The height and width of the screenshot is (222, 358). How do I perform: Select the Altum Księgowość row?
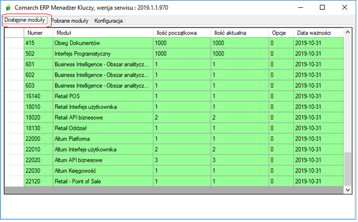click(x=174, y=171)
